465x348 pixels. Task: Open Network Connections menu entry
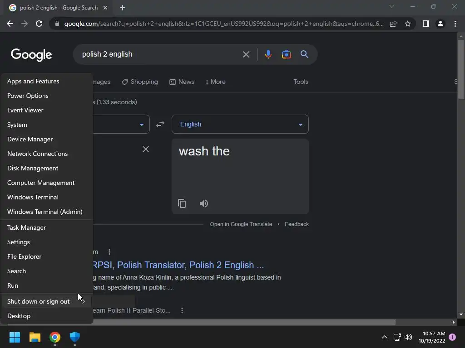(x=47, y=154)
